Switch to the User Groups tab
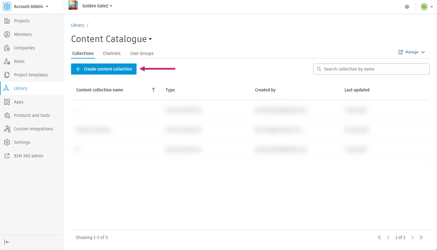 coord(142,53)
